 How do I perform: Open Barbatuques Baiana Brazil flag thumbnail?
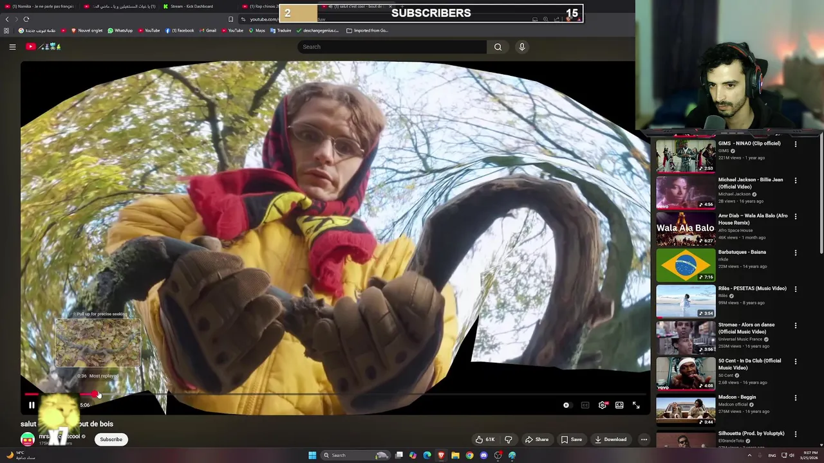coord(686,265)
